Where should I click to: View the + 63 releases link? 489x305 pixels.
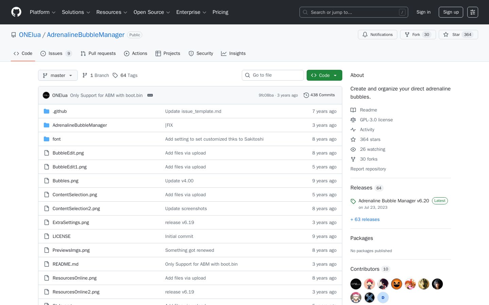[365, 219]
